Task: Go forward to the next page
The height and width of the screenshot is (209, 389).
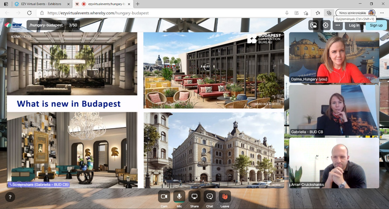Action: coord(18,13)
